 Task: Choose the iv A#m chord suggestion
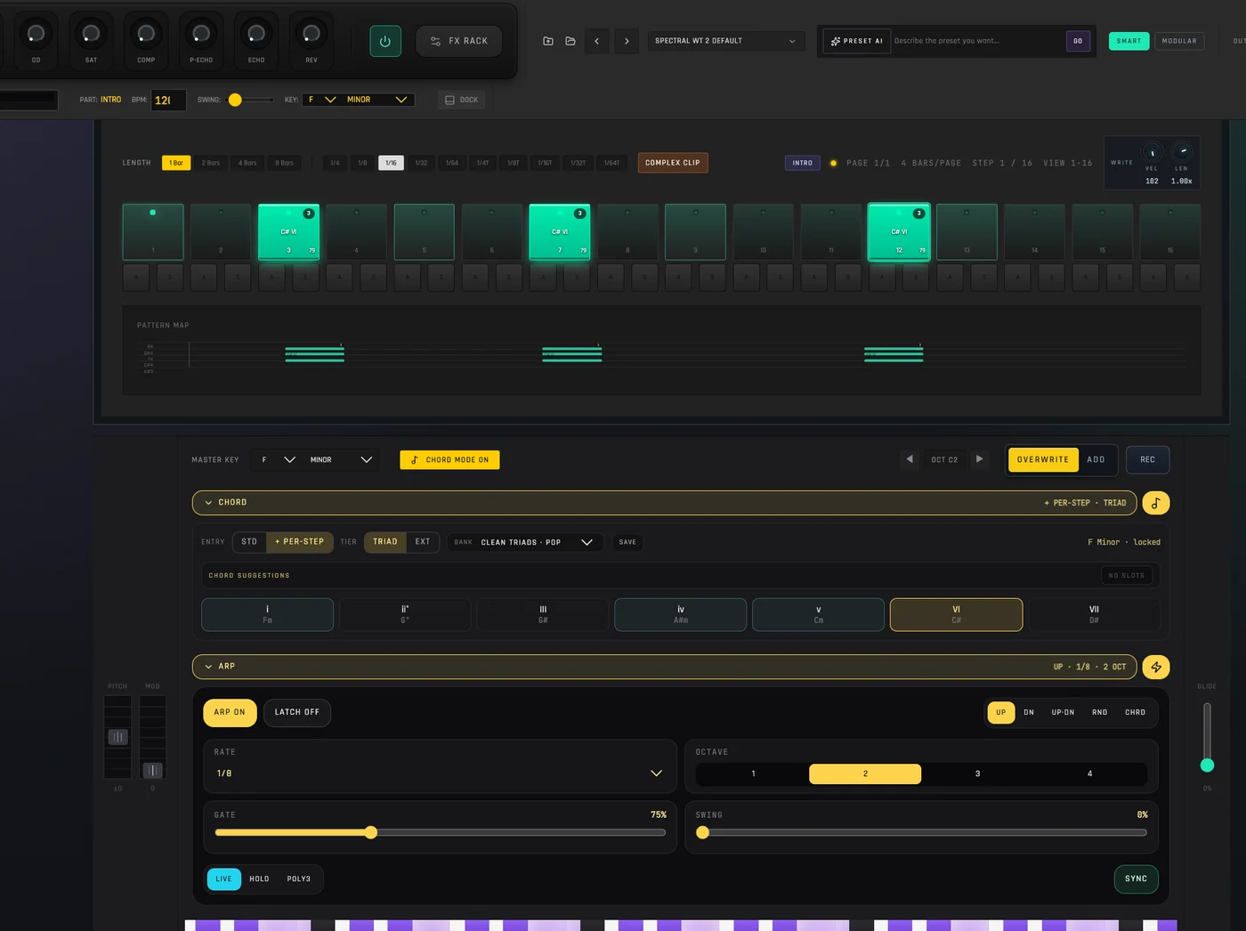681,615
